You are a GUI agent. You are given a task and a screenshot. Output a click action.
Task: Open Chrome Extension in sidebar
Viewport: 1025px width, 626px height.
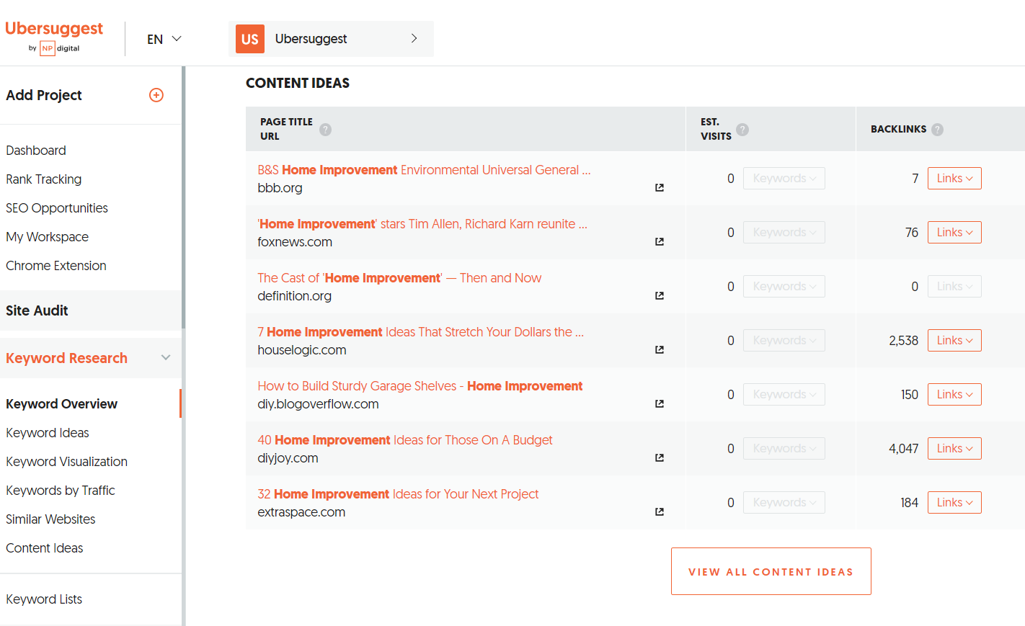pyautogui.click(x=56, y=266)
